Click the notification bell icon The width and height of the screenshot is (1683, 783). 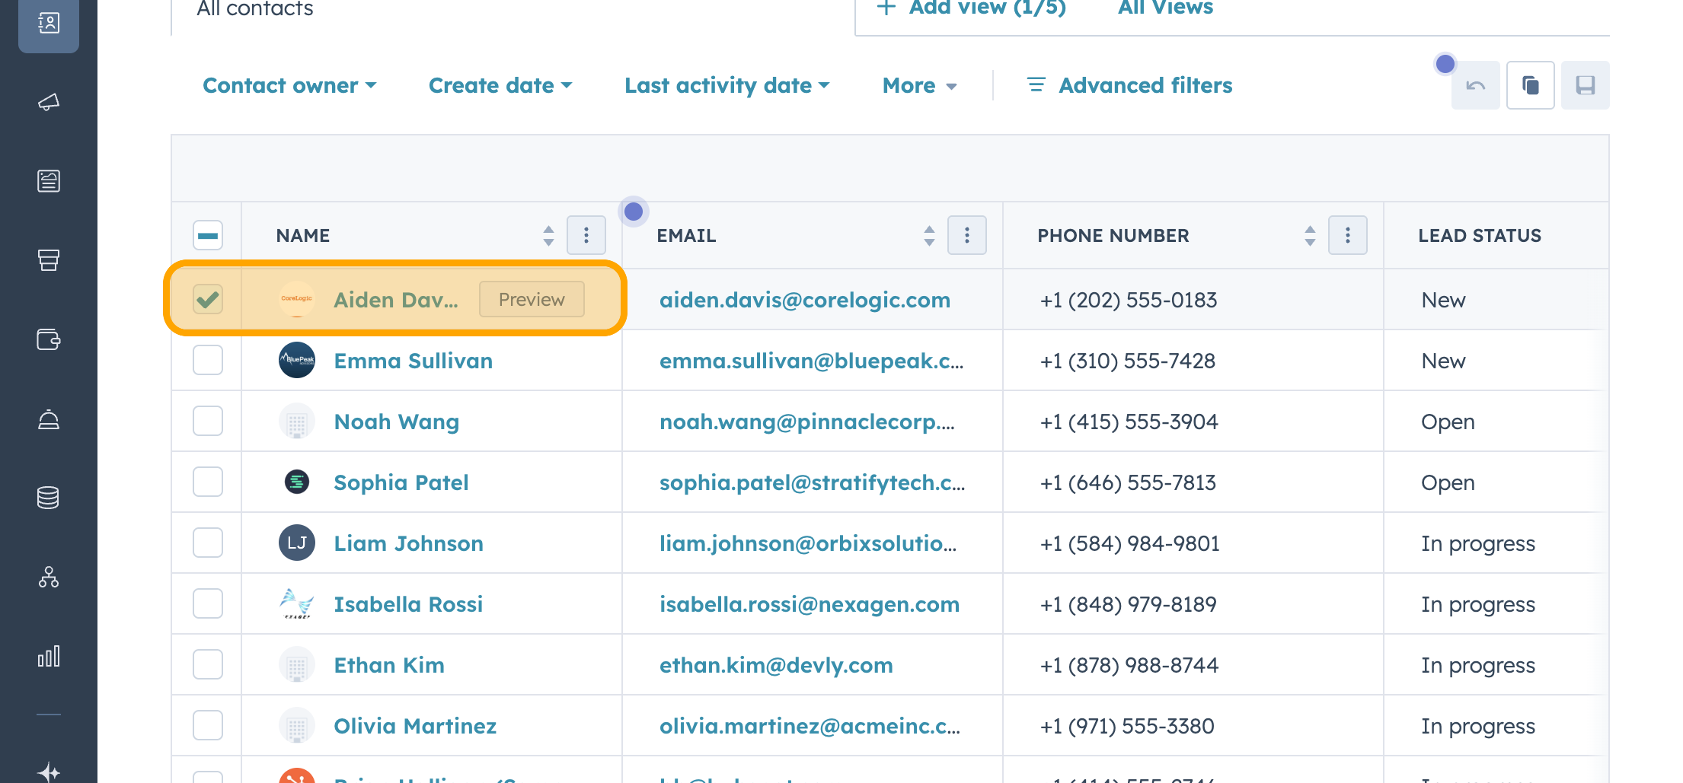pyautogui.click(x=49, y=419)
